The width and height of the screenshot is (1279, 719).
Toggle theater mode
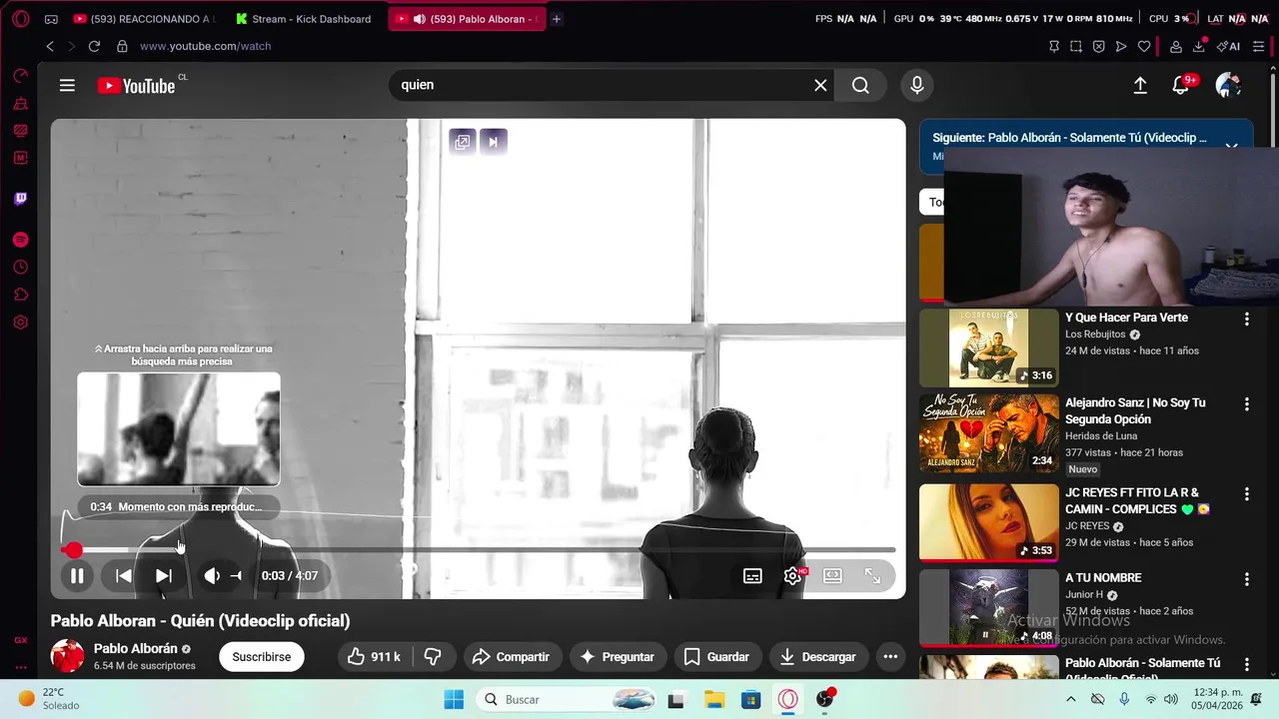(x=832, y=576)
